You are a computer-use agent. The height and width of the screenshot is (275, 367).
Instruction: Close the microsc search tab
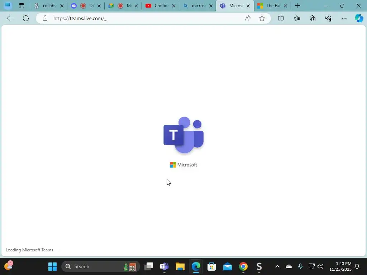point(211,6)
